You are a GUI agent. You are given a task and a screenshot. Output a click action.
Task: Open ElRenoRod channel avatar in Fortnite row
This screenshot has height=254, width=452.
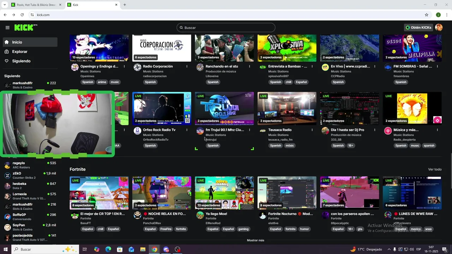pyautogui.click(x=200, y=215)
